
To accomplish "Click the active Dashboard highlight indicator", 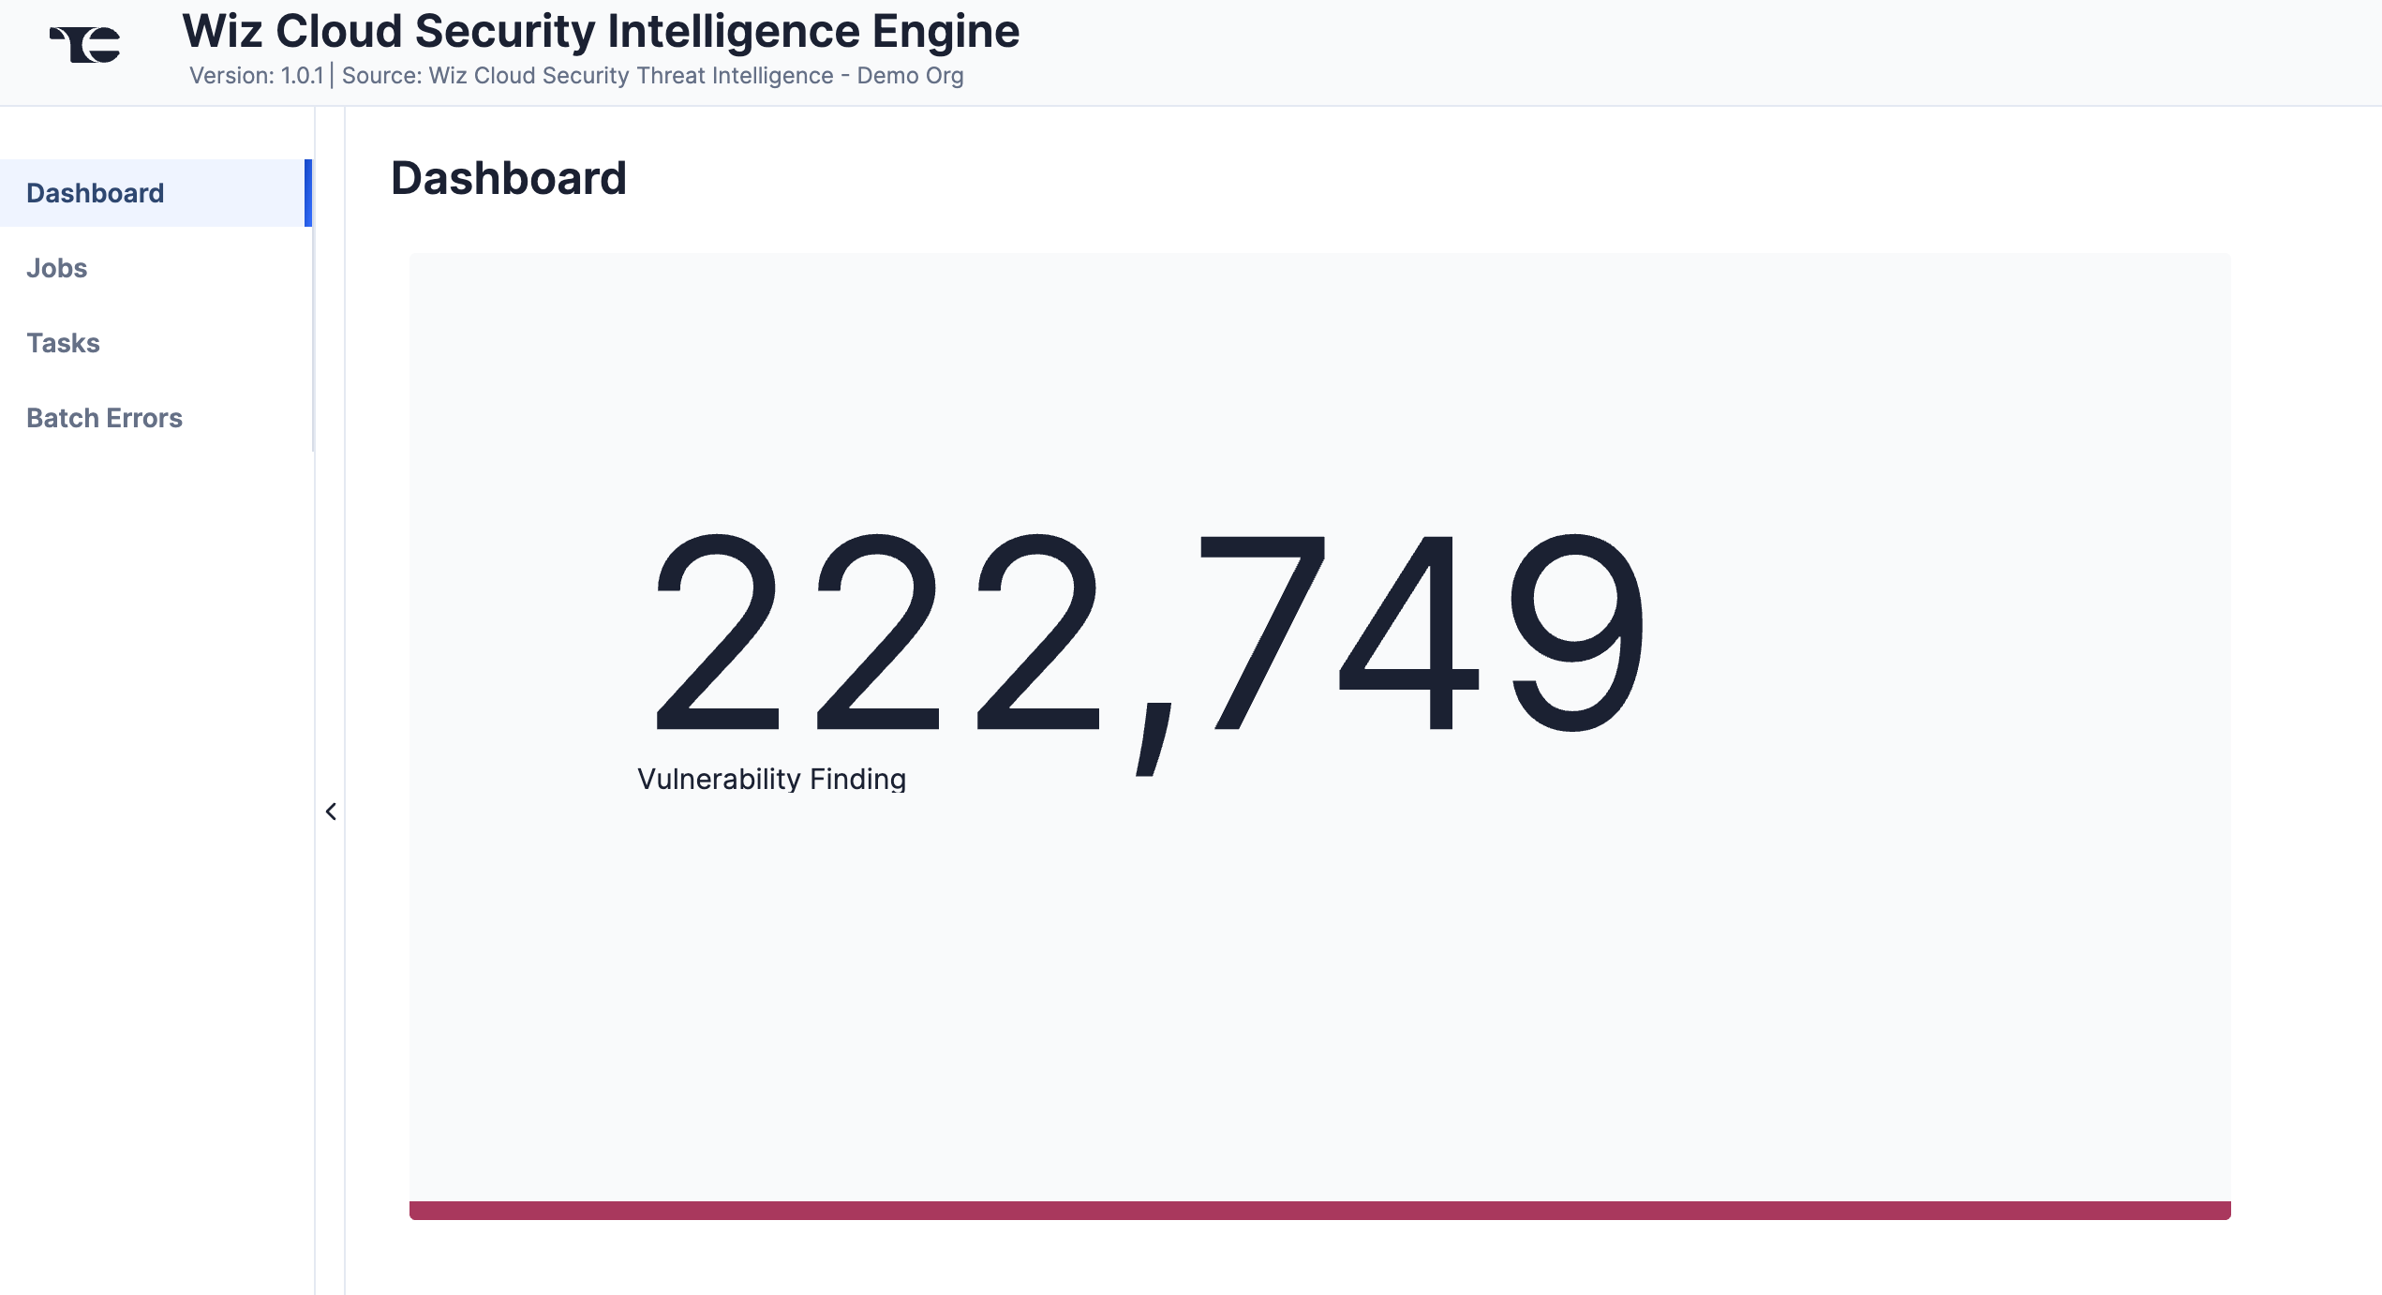I will [x=310, y=193].
